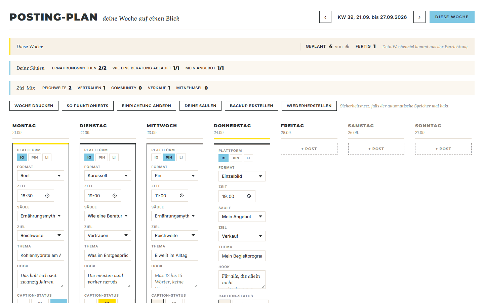Click Wiederherstellen button
Image resolution: width=484 pixels, height=303 pixels.
pos(309,106)
